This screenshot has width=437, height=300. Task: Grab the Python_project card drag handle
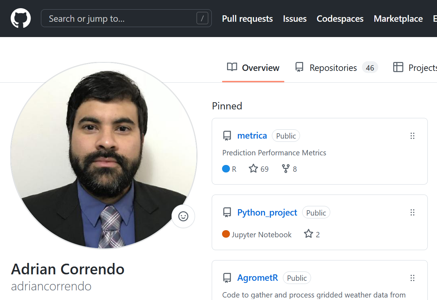click(x=412, y=212)
